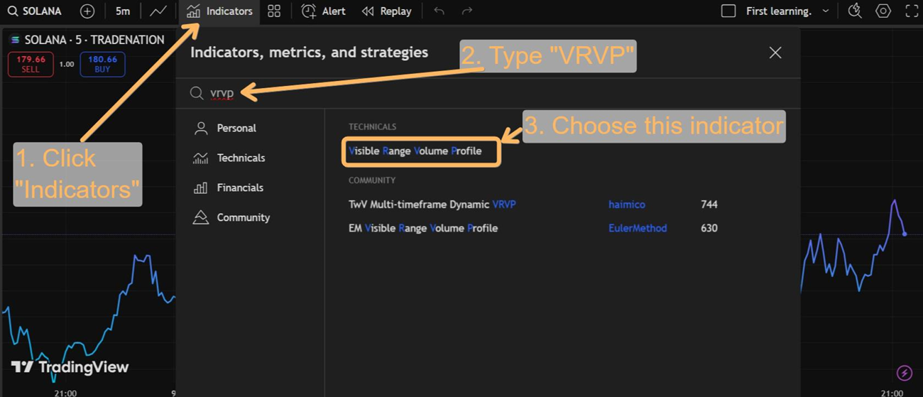Edit the 1.00 order quantity value
Image resolution: width=923 pixels, height=397 pixels.
click(x=66, y=65)
